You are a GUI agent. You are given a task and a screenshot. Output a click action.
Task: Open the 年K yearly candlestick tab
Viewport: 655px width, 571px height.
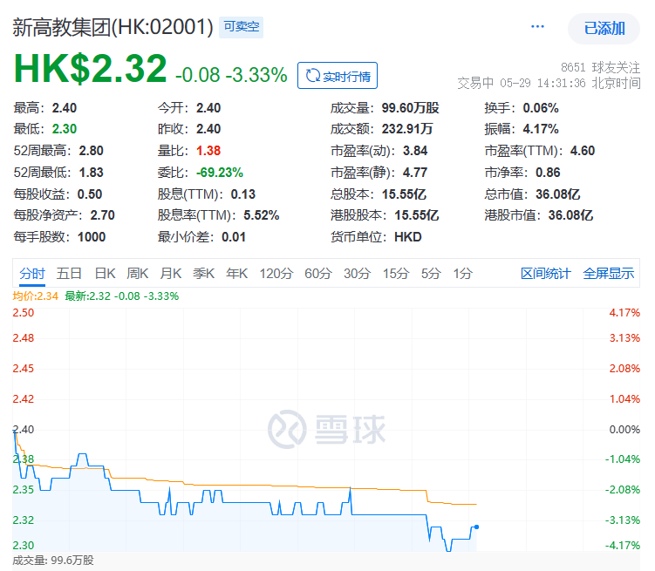[x=237, y=274]
